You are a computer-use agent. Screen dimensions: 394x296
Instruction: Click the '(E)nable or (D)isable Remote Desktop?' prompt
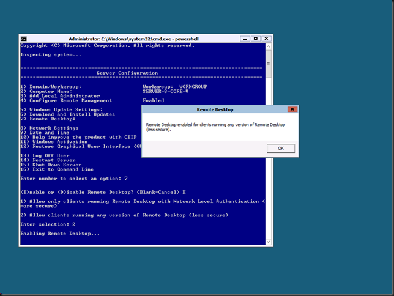pos(103,192)
